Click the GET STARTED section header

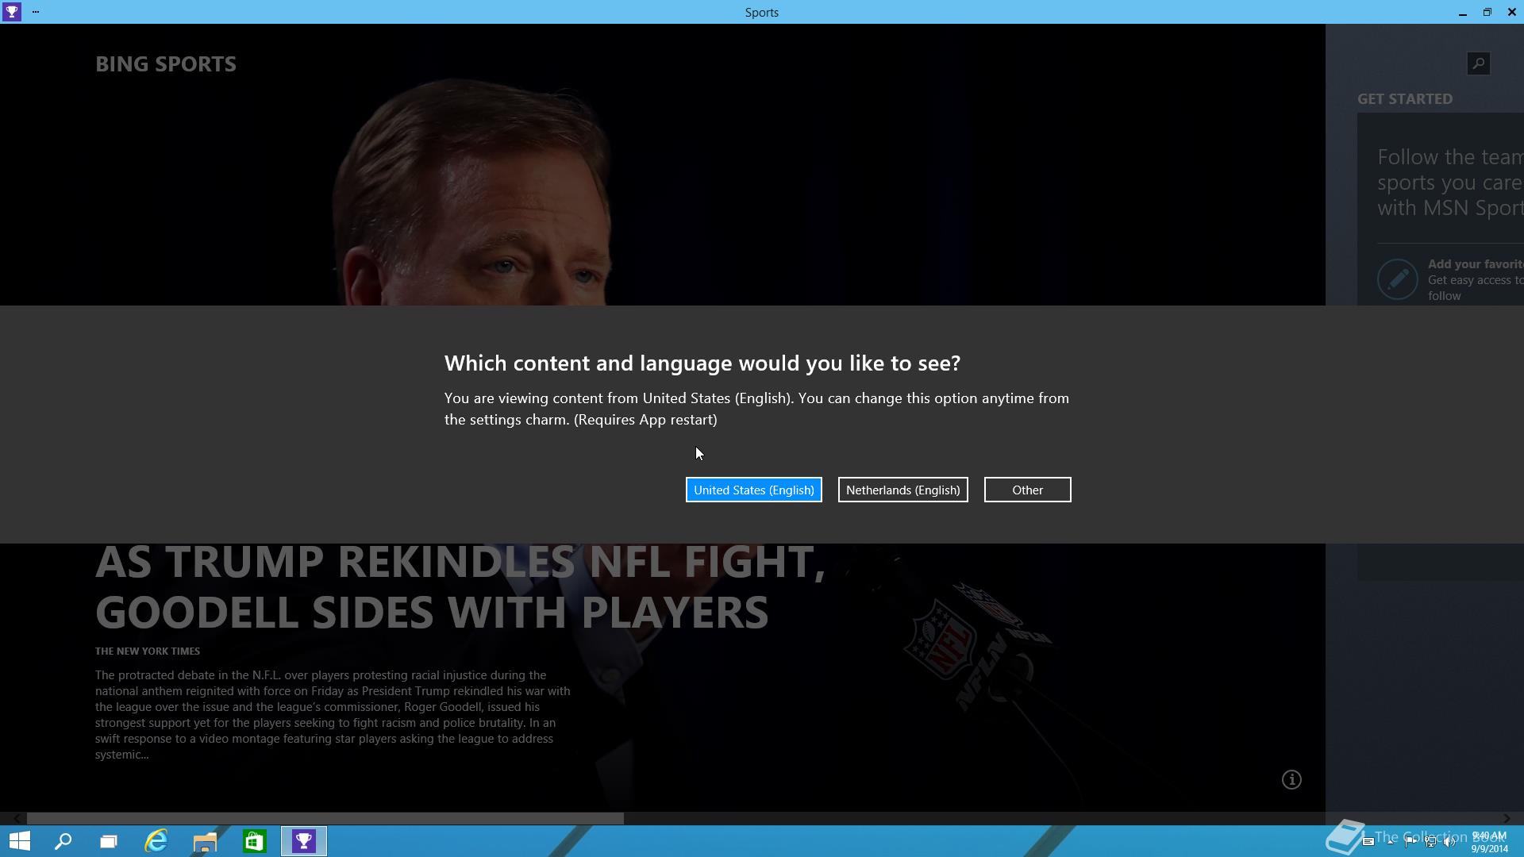pyautogui.click(x=1405, y=98)
